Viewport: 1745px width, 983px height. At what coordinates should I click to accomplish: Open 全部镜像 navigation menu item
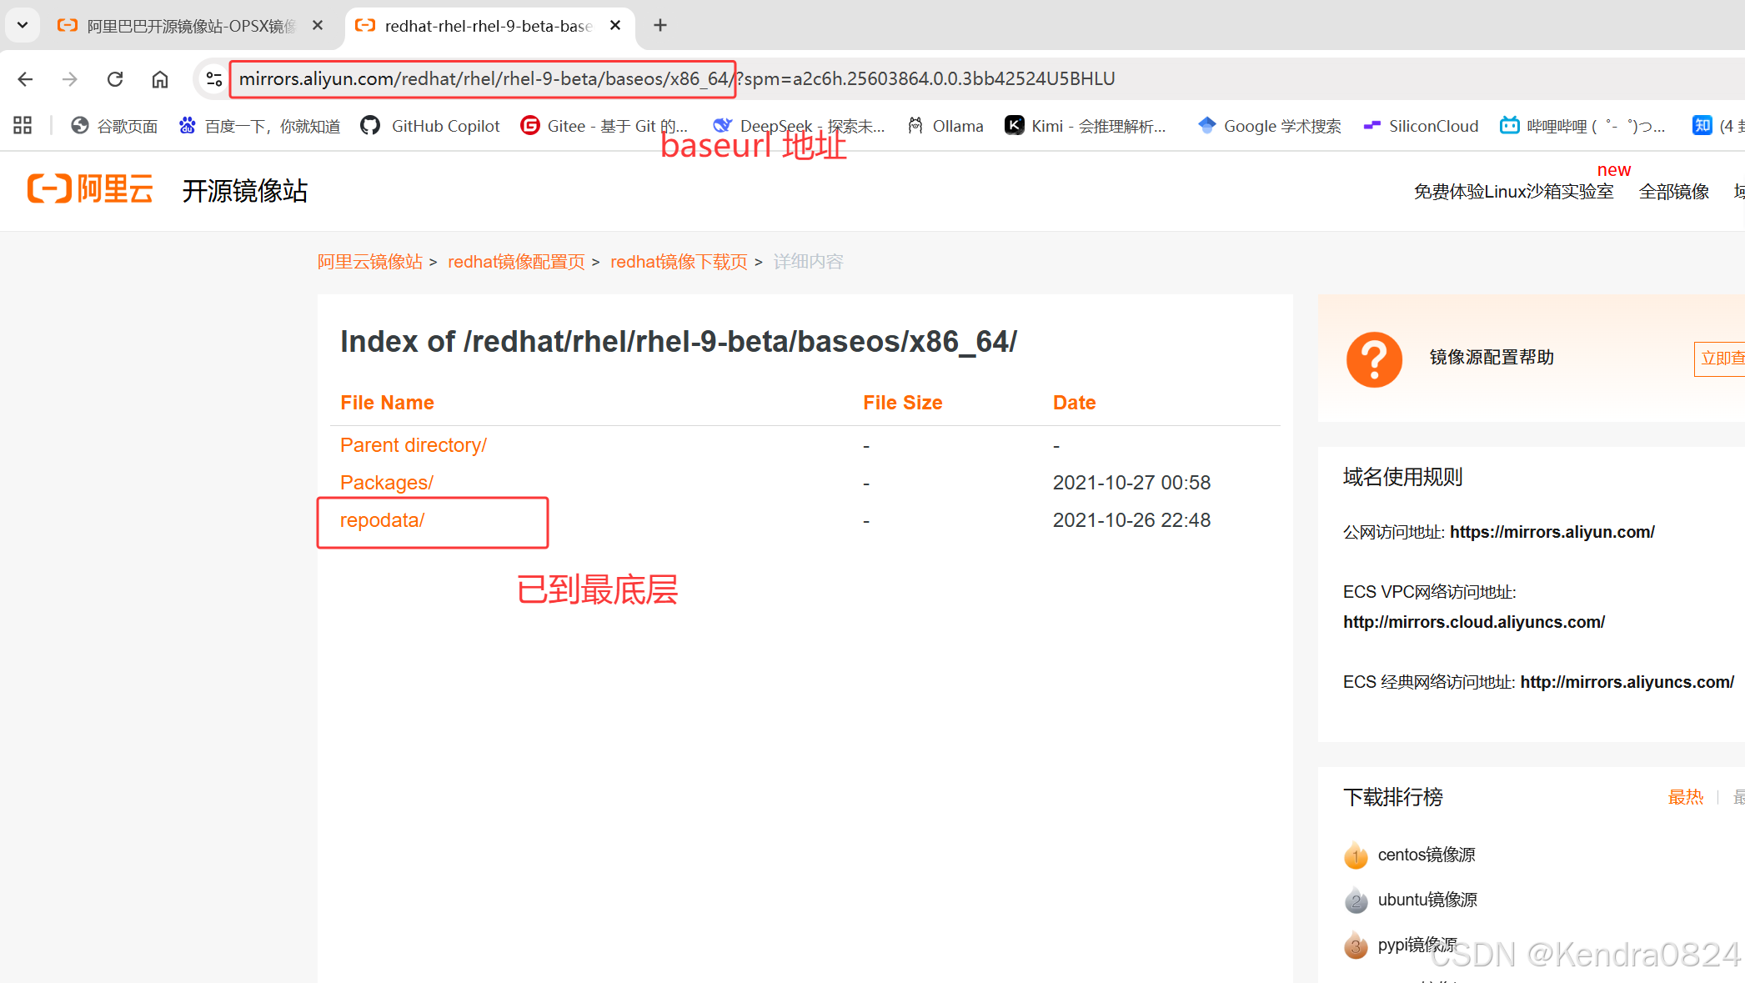[x=1673, y=192]
